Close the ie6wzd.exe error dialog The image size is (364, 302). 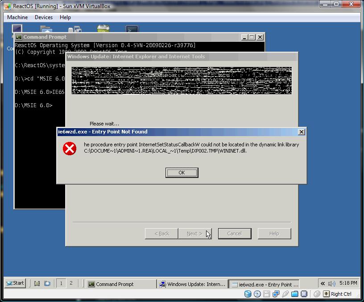(x=301, y=132)
